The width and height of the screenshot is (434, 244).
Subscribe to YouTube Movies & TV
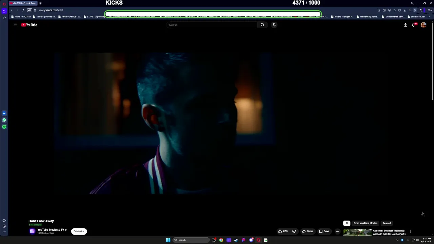point(79,231)
